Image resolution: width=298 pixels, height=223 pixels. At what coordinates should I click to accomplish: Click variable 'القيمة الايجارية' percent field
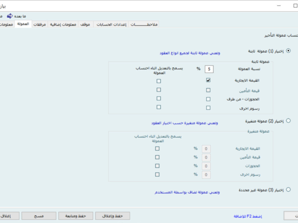206,149
